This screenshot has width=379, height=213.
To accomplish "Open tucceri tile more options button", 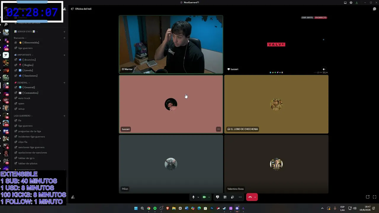I will (x=219, y=129).
